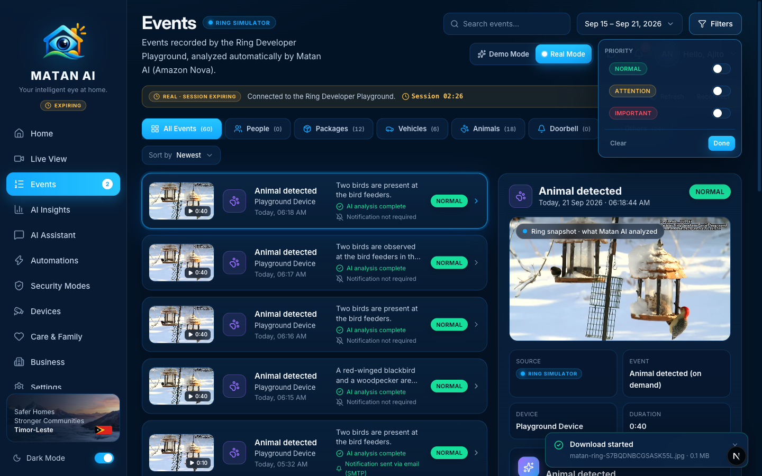Open the Sep 15 – Sep 21 date range dropdown
Image resolution: width=762 pixels, height=476 pixels.
630,24
